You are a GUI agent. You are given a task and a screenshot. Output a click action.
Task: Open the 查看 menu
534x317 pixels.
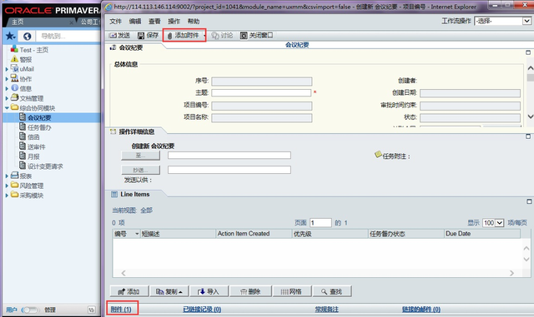(154, 22)
